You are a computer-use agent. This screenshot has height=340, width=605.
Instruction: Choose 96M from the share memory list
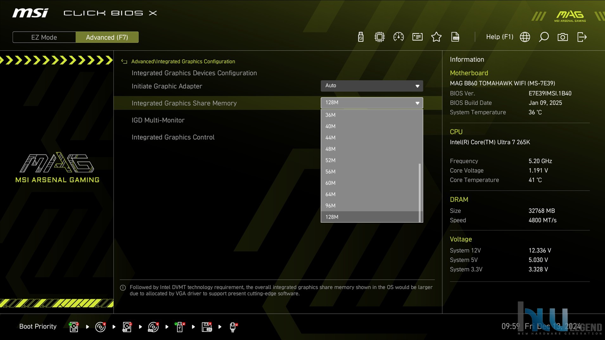coord(369,206)
